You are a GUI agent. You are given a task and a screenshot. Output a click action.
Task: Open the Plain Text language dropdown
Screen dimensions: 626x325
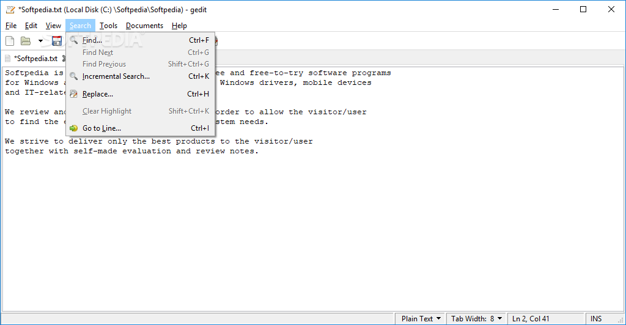pos(421,319)
